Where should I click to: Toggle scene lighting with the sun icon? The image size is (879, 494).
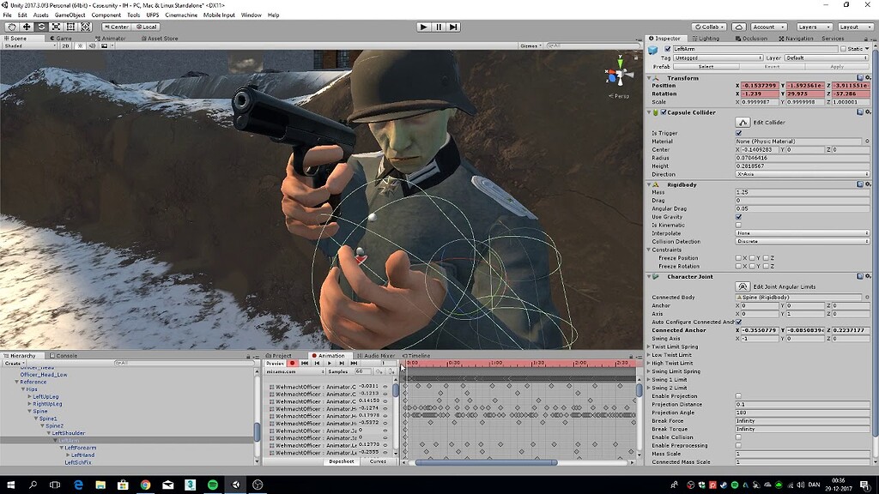[x=80, y=45]
